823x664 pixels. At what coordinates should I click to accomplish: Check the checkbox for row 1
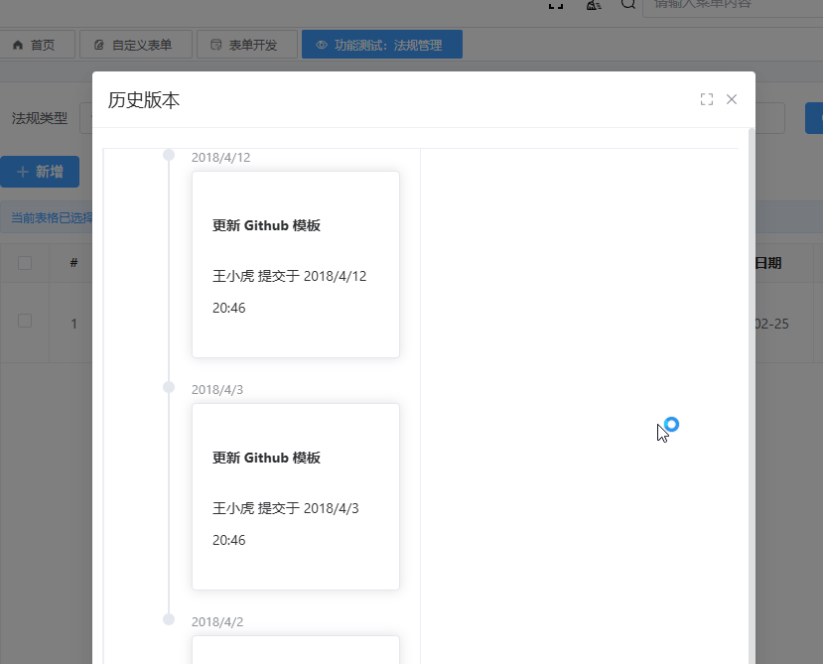point(25,321)
